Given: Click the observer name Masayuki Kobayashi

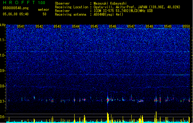Looking at the screenshot, I should click(110, 3).
